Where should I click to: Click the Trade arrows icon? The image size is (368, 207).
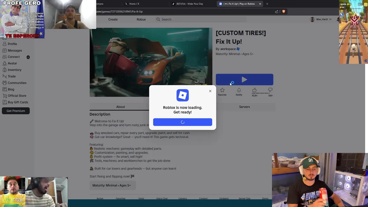[5, 76]
